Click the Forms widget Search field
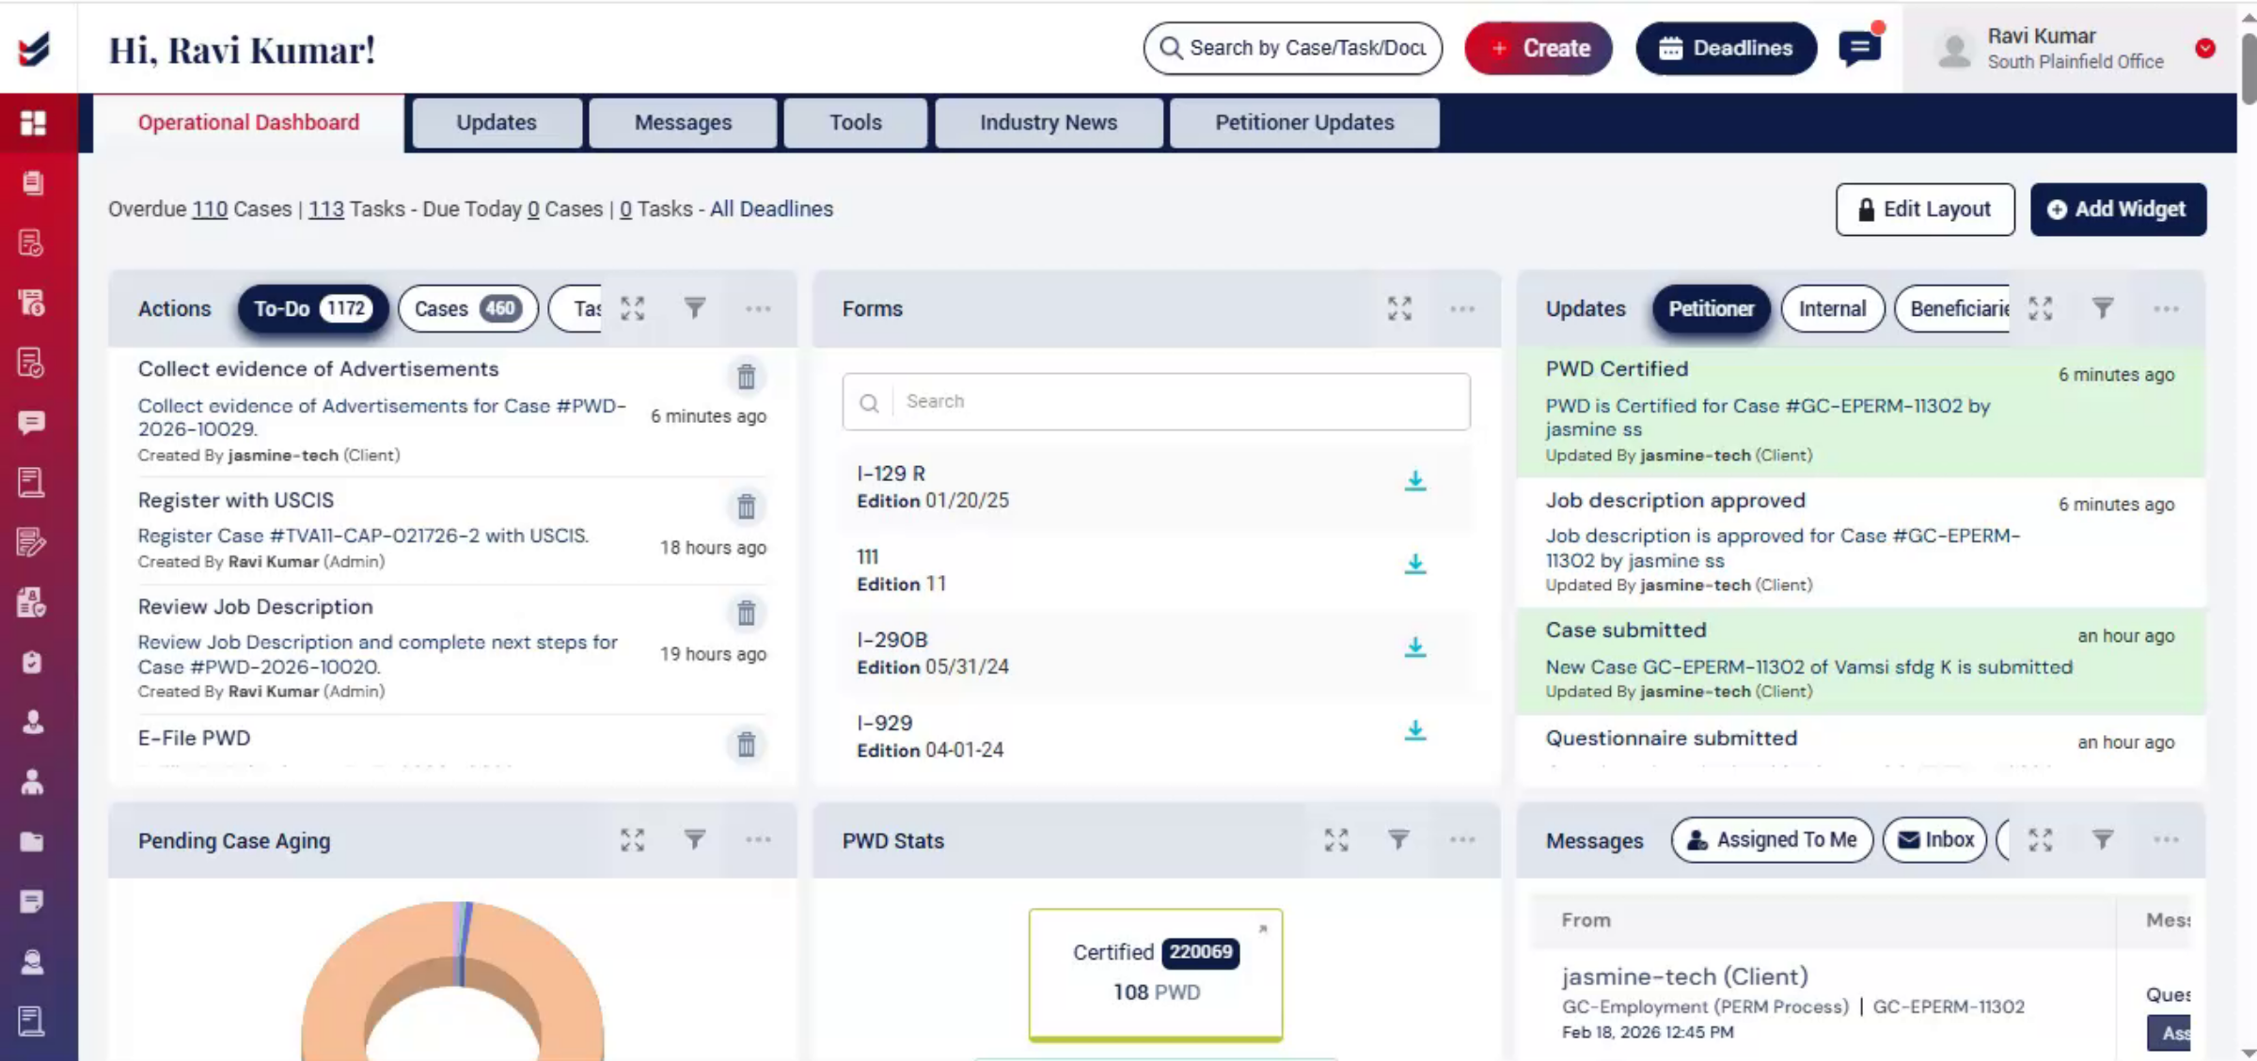The height and width of the screenshot is (1061, 2257). (x=1156, y=401)
